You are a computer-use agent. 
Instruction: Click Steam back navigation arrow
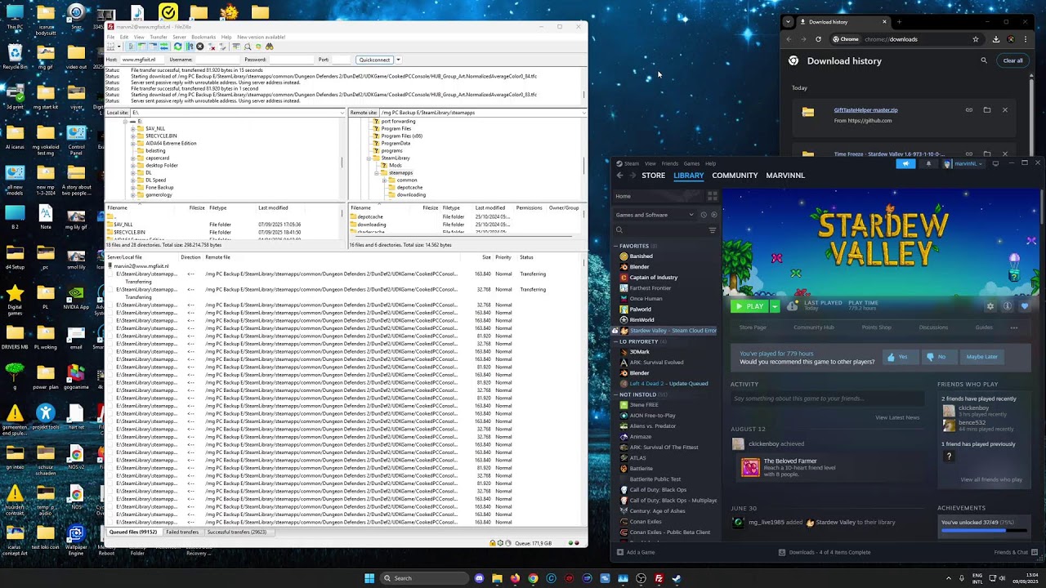pyautogui.click(x=619, y=176)
